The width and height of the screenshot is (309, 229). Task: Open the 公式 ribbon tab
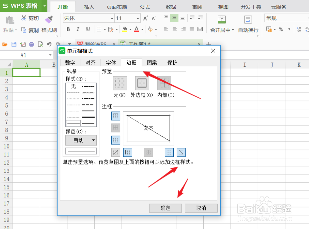(145, 7)
